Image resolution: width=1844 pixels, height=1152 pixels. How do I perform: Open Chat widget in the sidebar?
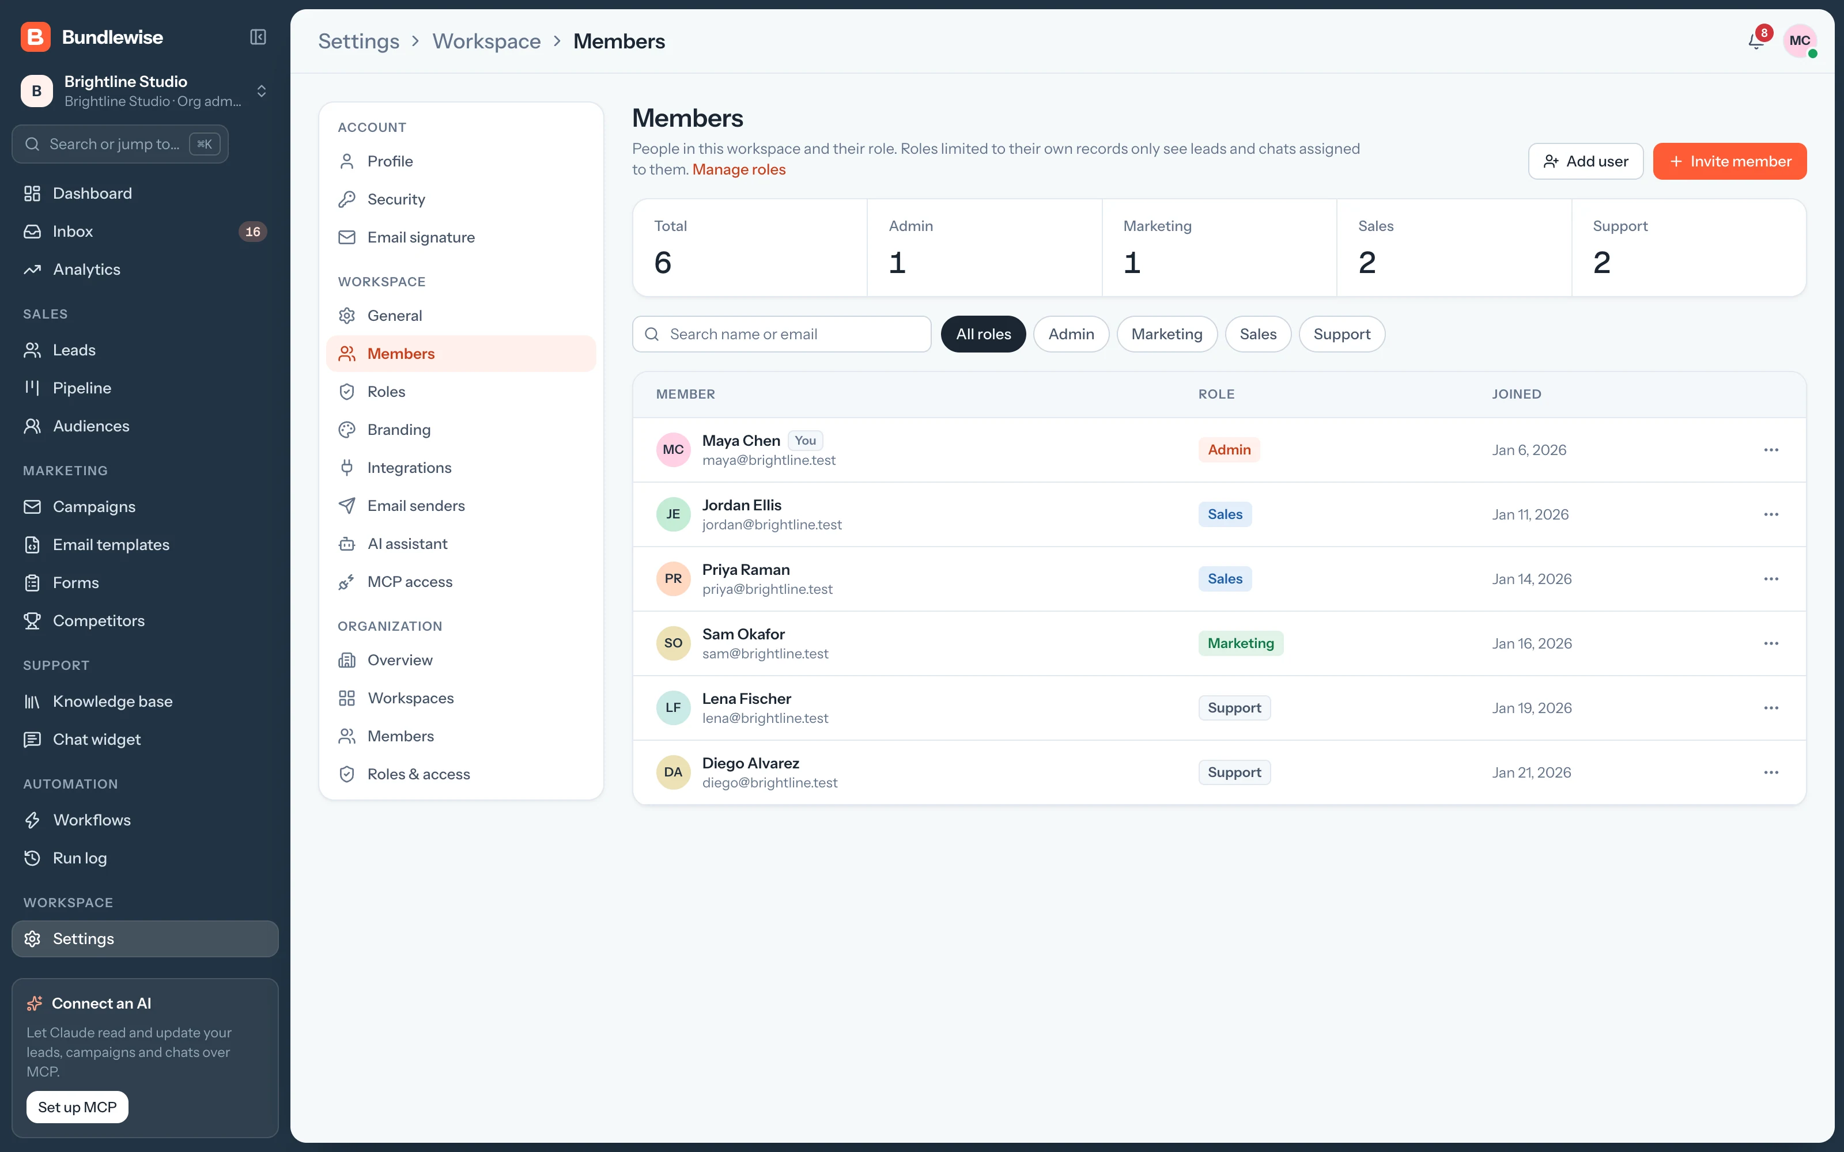[x=145, y=740]
